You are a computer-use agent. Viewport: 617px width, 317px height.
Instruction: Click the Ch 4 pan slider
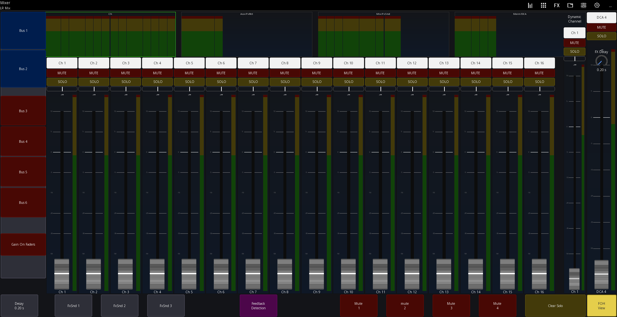point(157,89)
